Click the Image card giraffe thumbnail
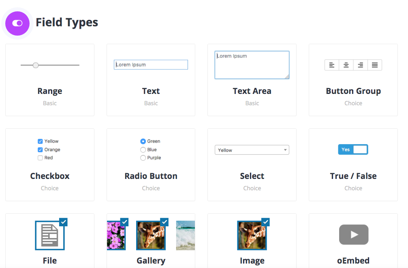This screenshot has width=408, height=268. coord(252,236)
